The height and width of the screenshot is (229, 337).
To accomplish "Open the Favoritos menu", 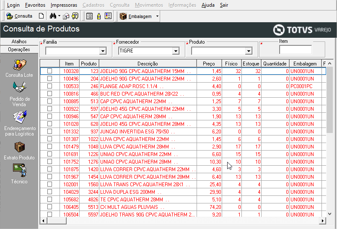I will tap(35, 5).
